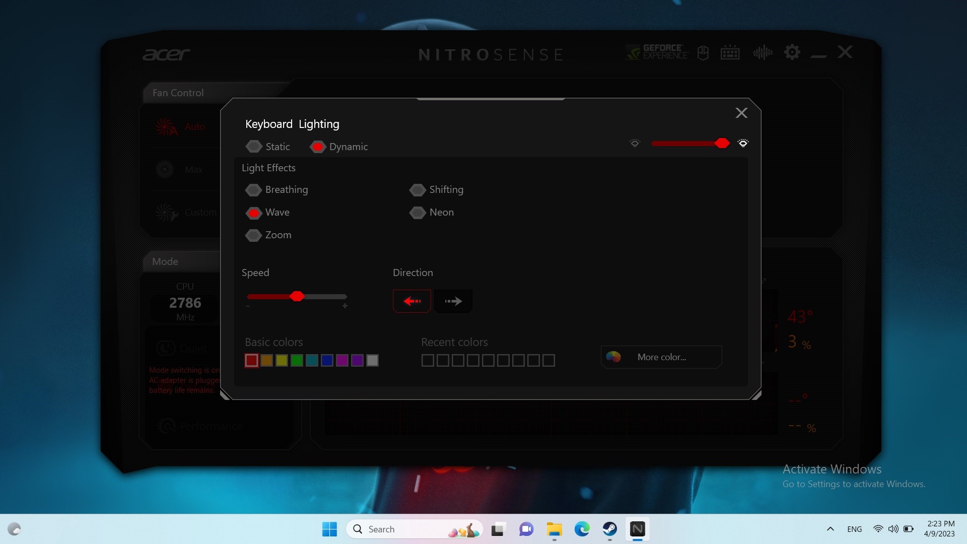Open the volume control in tray
The width and height of the screenshot is (967, 544).
pyautogui.click(x=893, y=529)
